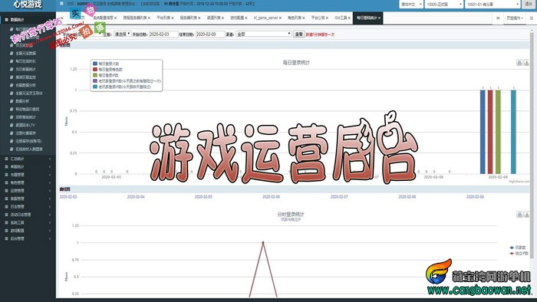
Task: Toggle 每日登录角色数 series in chart legend
Action: (108, 70)
